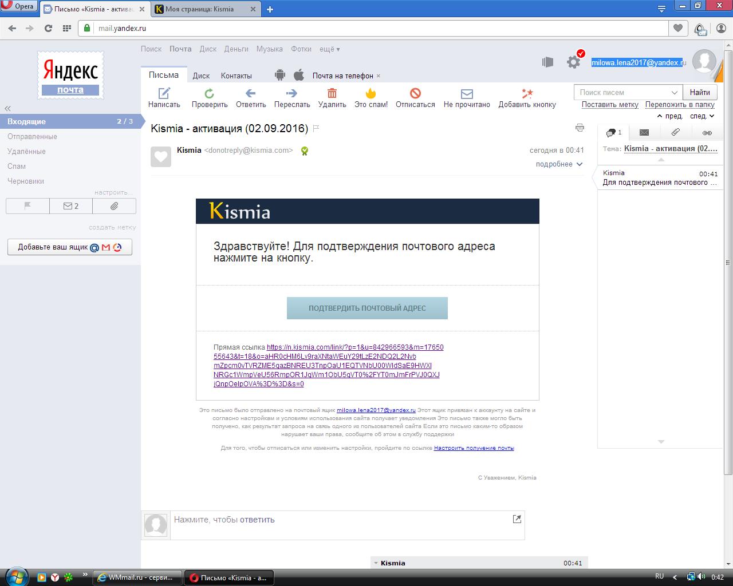This screenshot has height=586, width=733.
Task: Click the Переслать forward arrow icon
Action: pyautogui.click(x=292, y=93)
